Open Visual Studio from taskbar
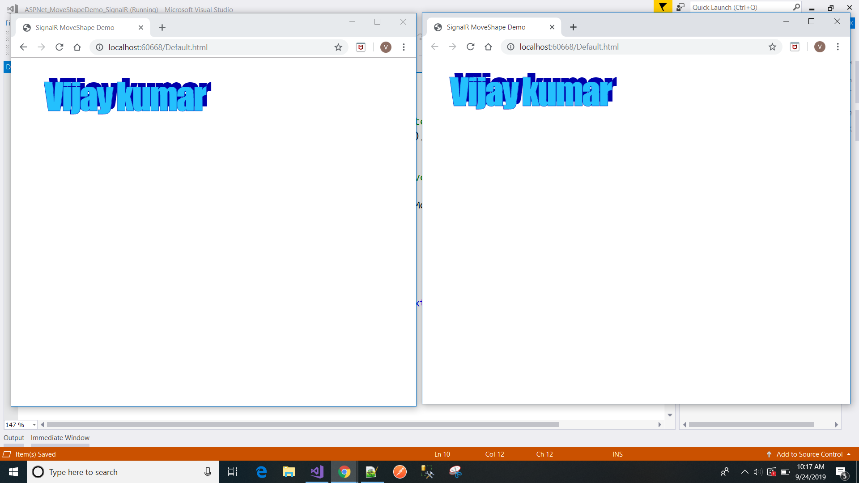This screenshot has width=859, height=483. [317, 472]
